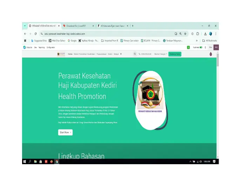Add a menu item with plus icon
242x187 pixels.
click(121, 54)
